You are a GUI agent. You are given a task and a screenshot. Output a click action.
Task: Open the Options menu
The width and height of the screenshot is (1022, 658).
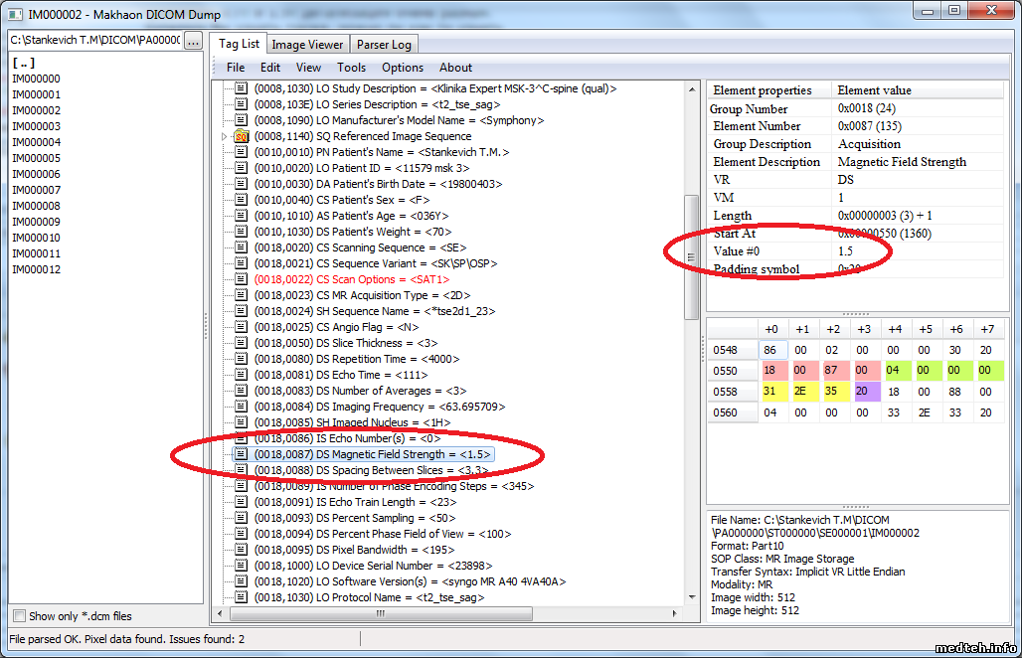[403, 68]
